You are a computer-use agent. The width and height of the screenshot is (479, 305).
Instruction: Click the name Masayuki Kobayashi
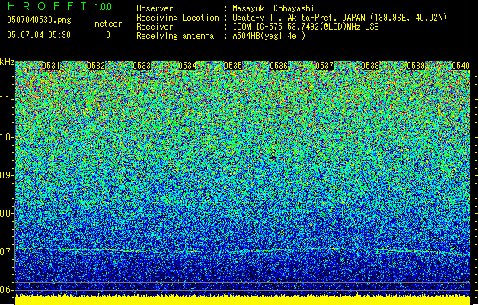pyautogui.click(x=273, y=8)
